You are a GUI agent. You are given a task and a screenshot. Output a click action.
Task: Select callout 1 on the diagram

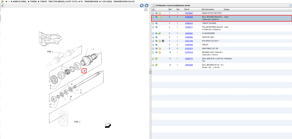coord(93,49)
